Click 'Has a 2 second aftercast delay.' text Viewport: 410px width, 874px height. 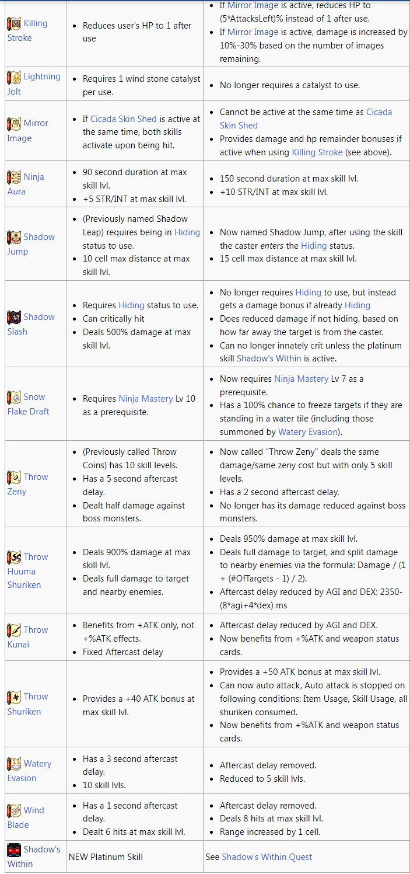point(279,492)
